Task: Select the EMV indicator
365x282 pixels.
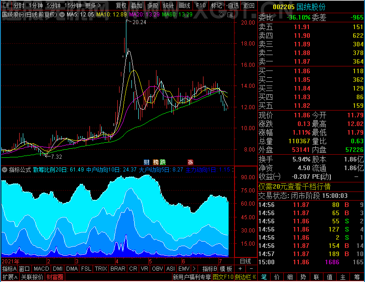Action: (184, 269)
